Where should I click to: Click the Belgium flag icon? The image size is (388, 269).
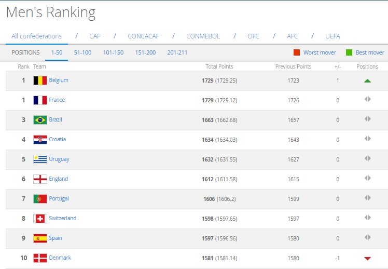tap(40, 80)
